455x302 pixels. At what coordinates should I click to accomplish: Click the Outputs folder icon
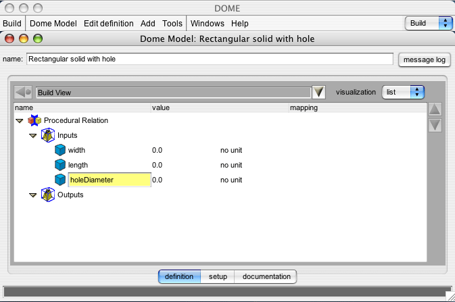[48, 195]
